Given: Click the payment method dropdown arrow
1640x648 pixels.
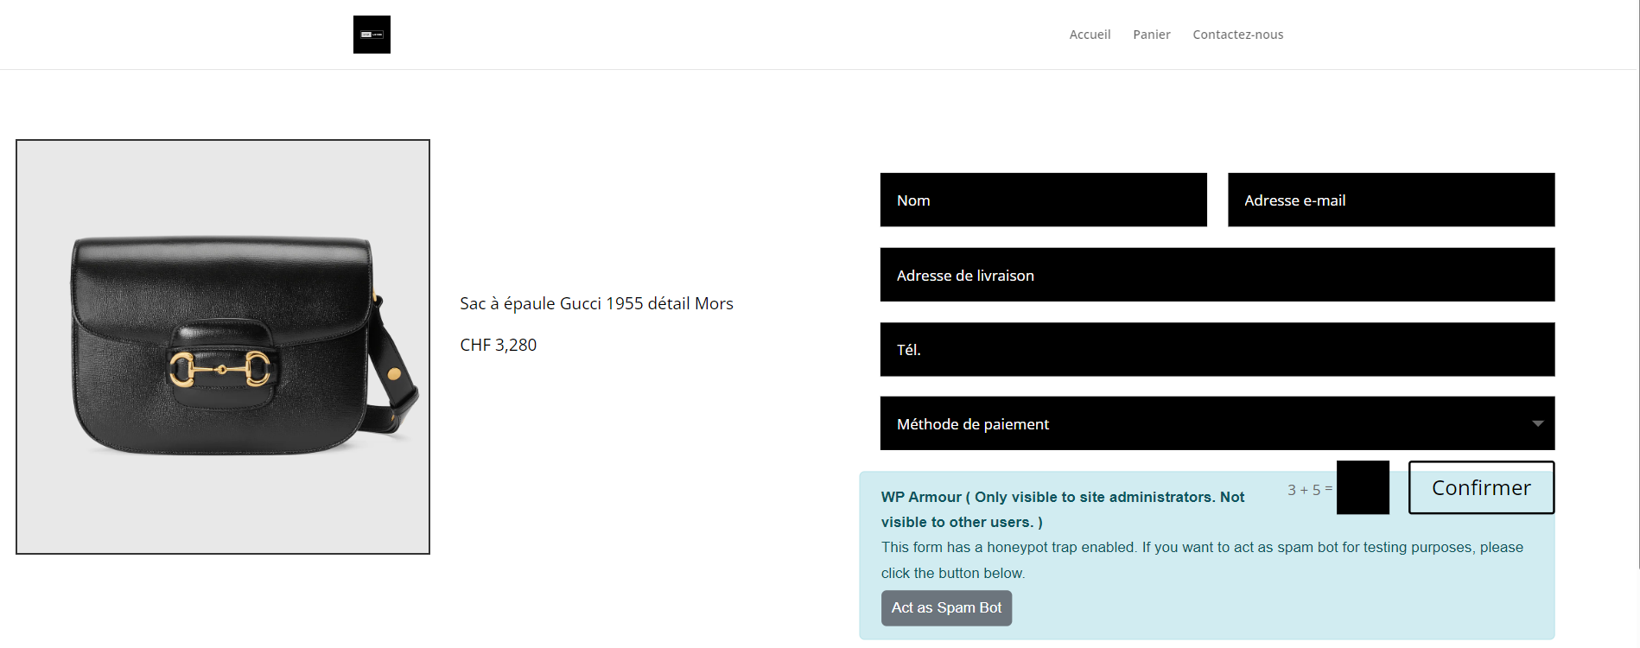Looking at the screenshot, I should click(x=1537, y=423).
